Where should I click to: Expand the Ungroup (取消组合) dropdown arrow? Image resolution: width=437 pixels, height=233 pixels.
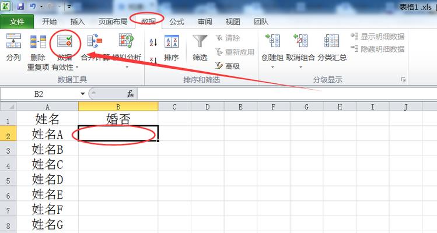coord(300,68)
